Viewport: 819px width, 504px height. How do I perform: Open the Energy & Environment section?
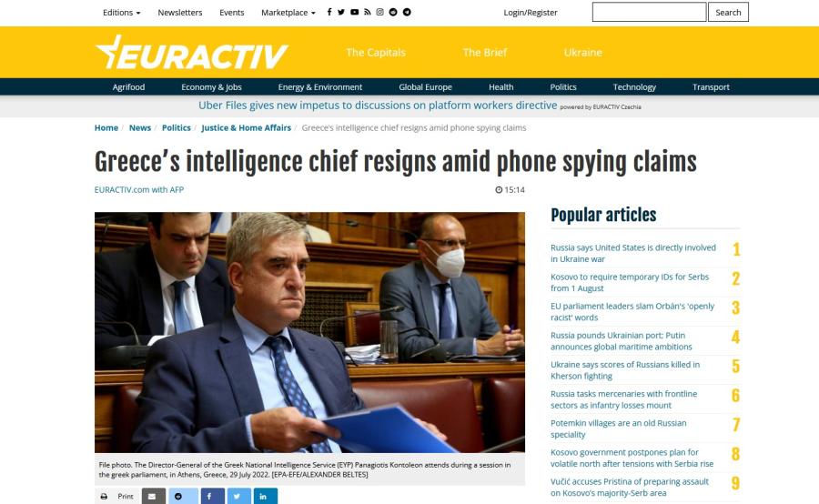click(320, 87)
